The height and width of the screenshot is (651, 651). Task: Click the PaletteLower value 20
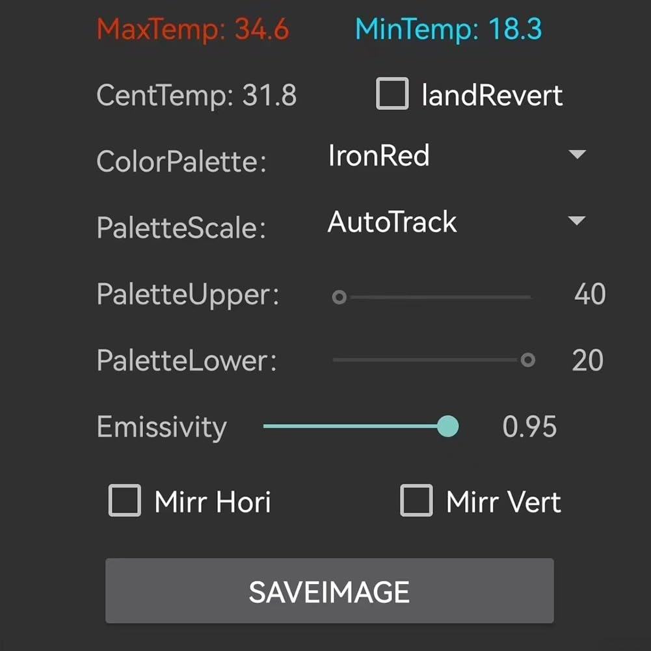click(587, 360)
